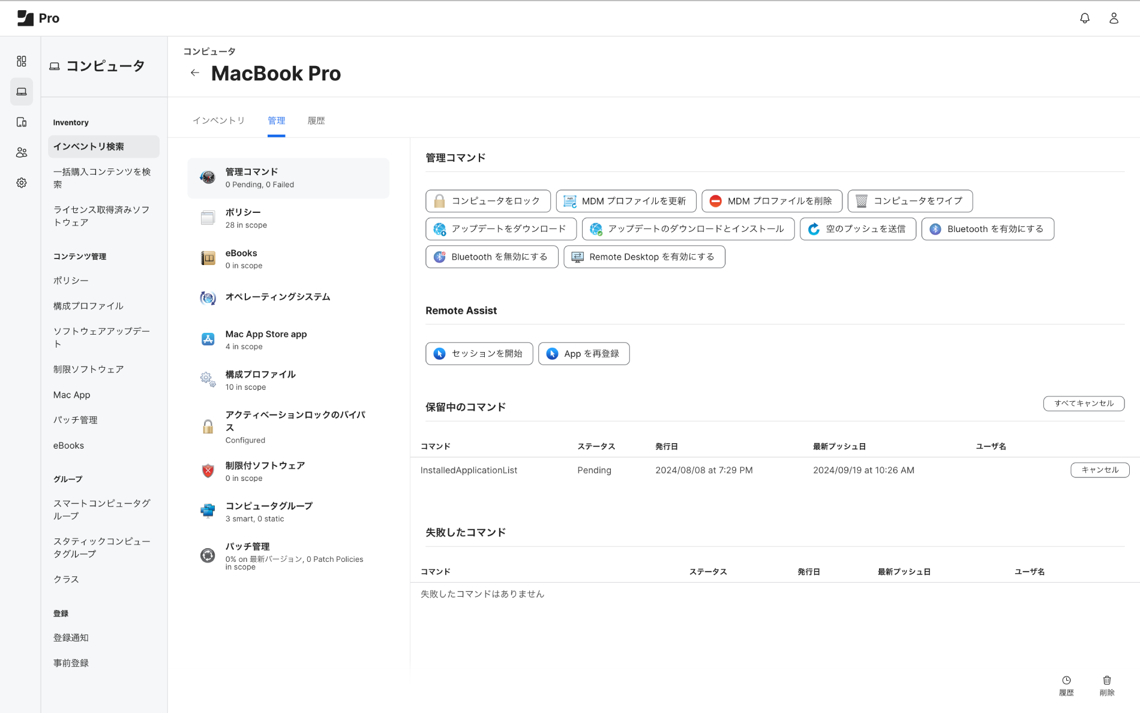Image resolution: width=1140 pixels, height=713 pixels.
Task: Open the user account icon
Action: pyautogui.click(x=1114, y=18)
